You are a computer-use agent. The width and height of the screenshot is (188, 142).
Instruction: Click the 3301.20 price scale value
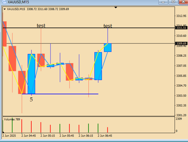181,115
